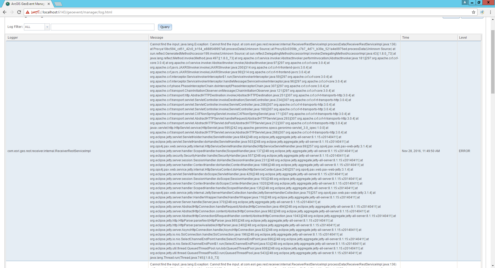
Task: Minimize the Chrome window
Action: coord(472,2)
